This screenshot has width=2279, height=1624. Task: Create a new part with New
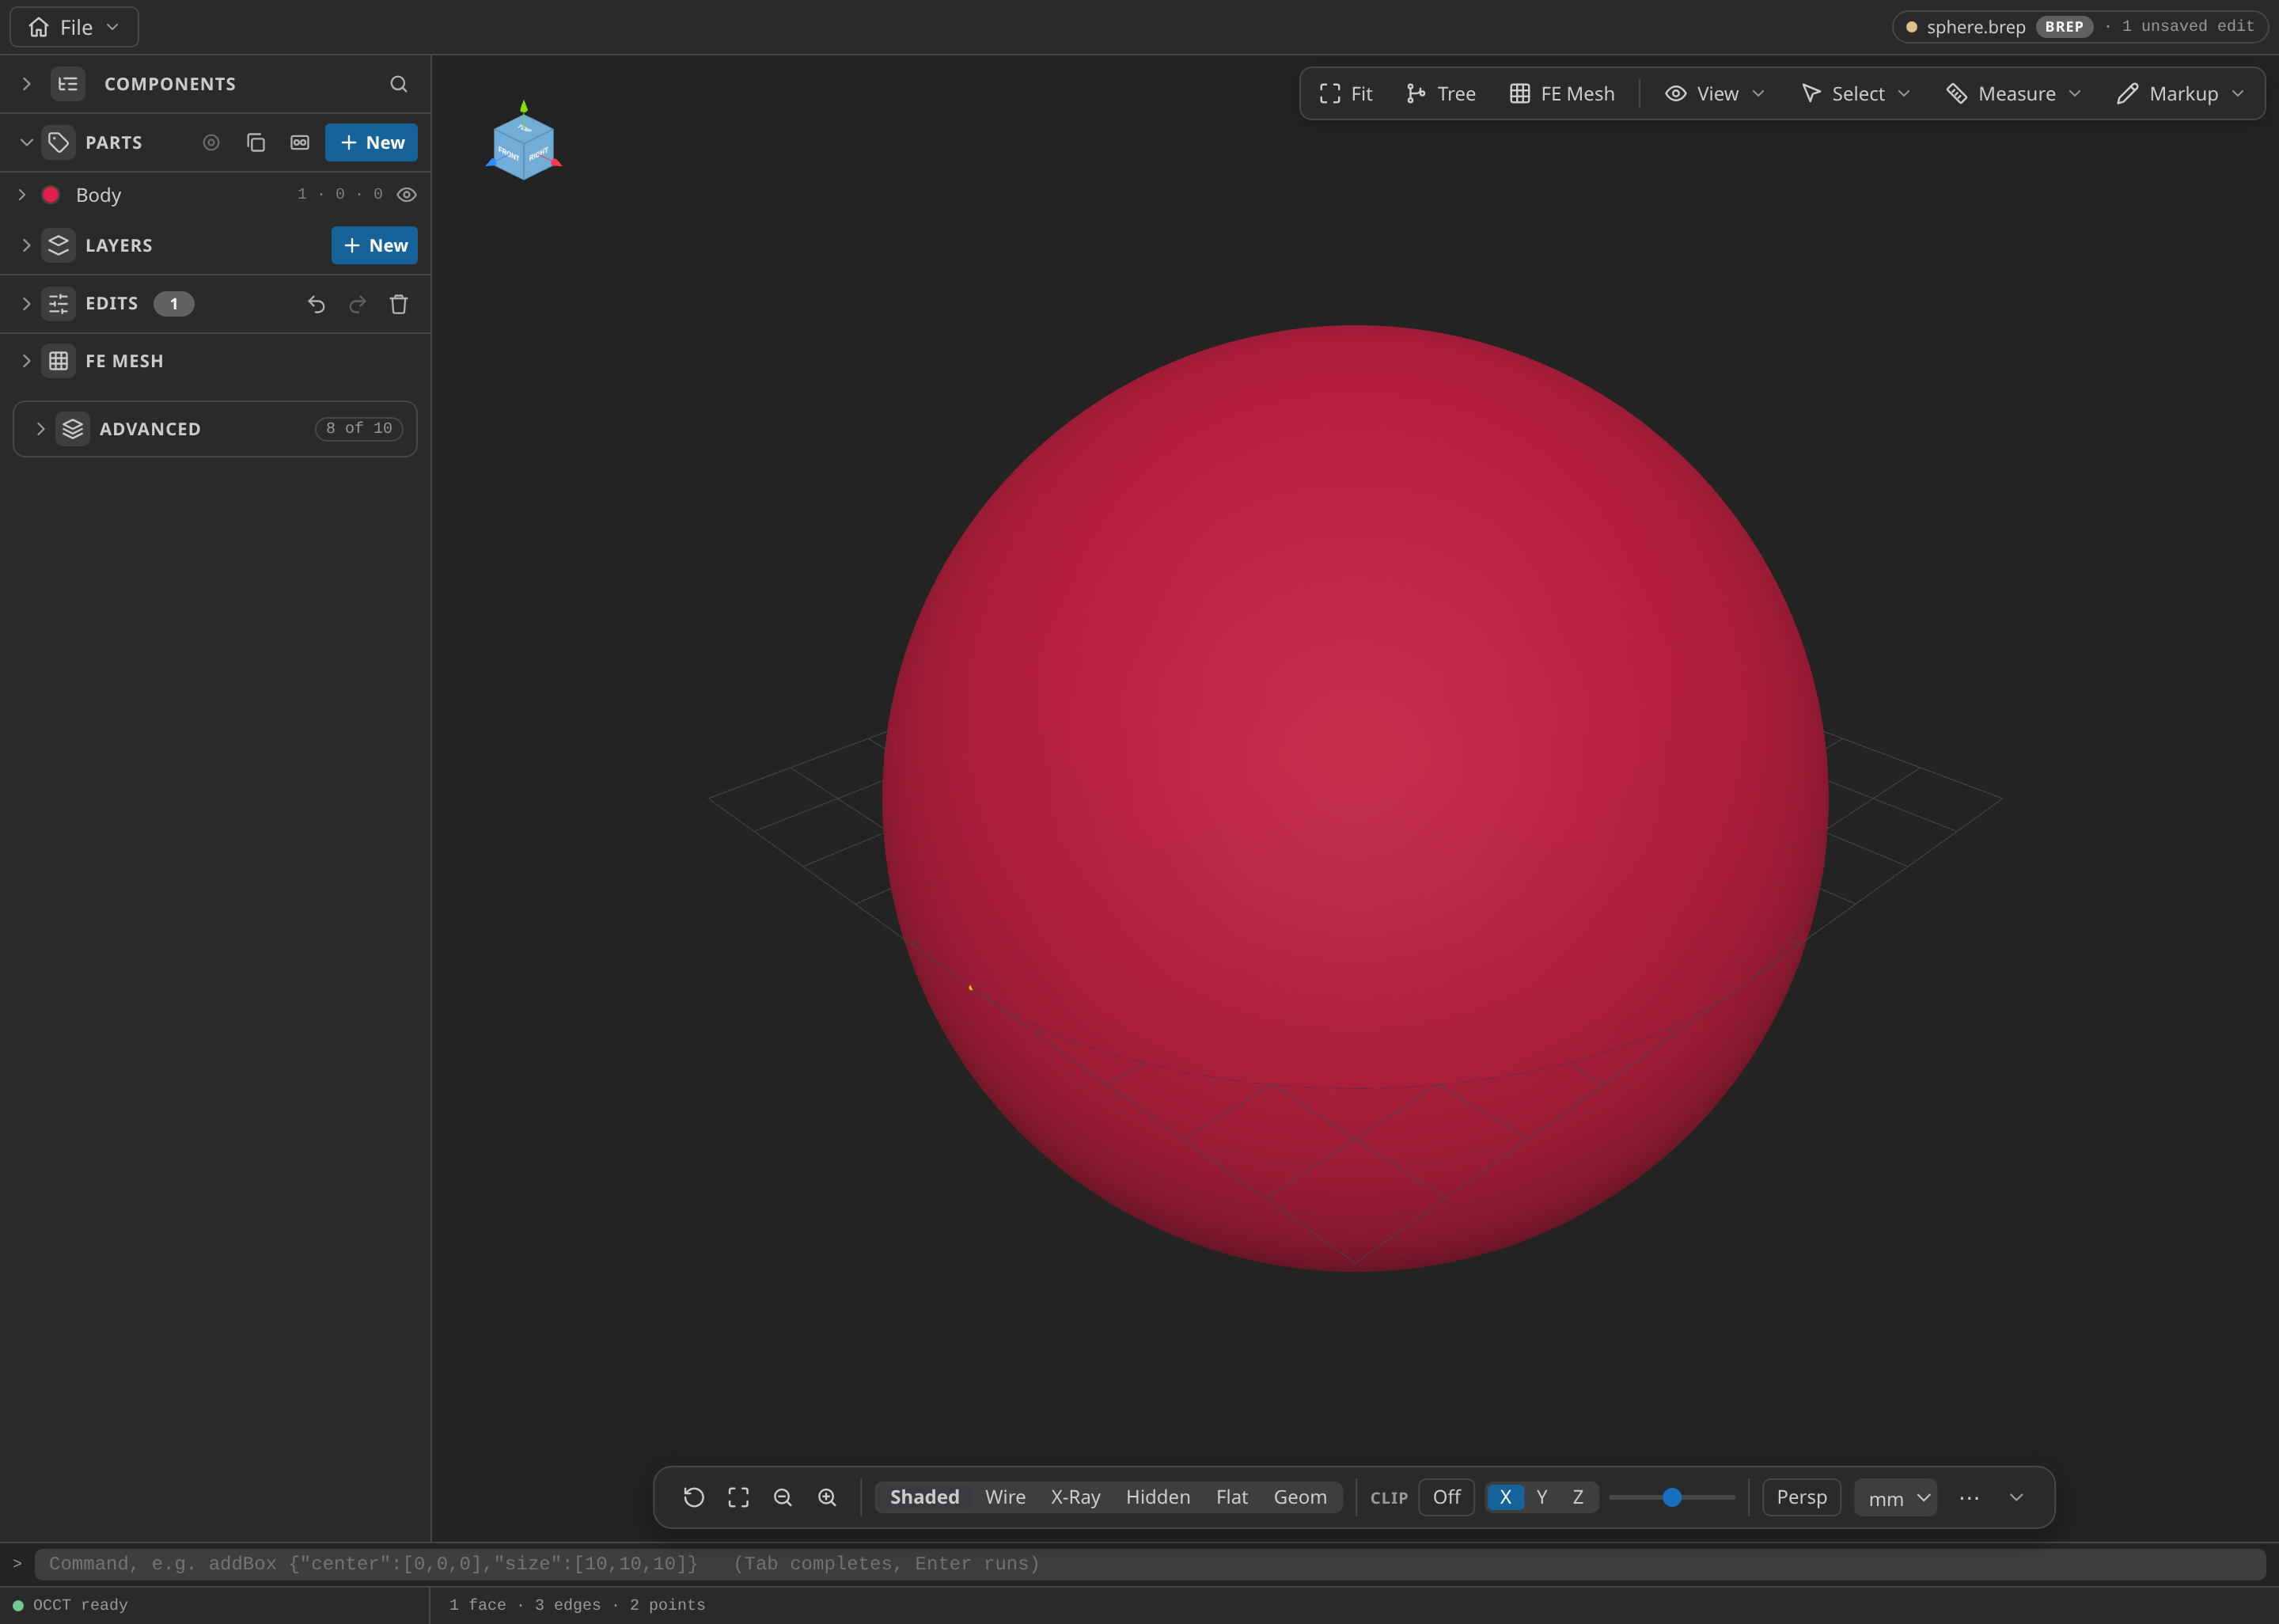coord(372,143)
